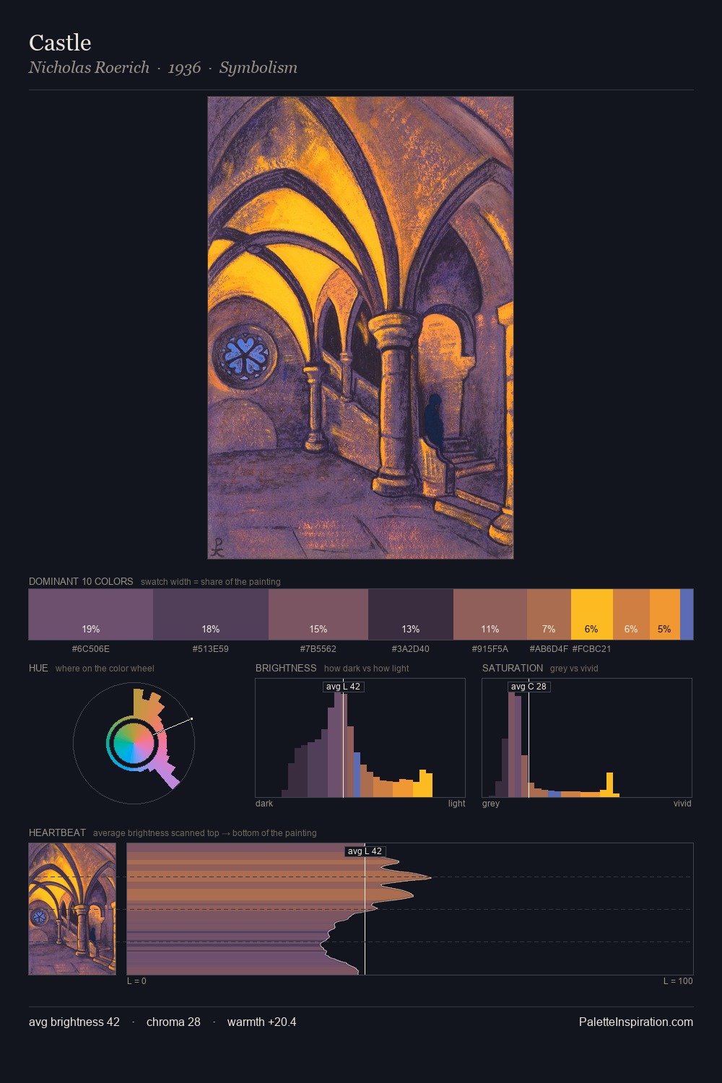Click the 'vivid' axis label
Viewport: 722px width, 1083px height.
point(682,804)
